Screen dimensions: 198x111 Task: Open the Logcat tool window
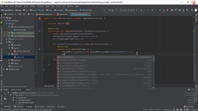40,107
